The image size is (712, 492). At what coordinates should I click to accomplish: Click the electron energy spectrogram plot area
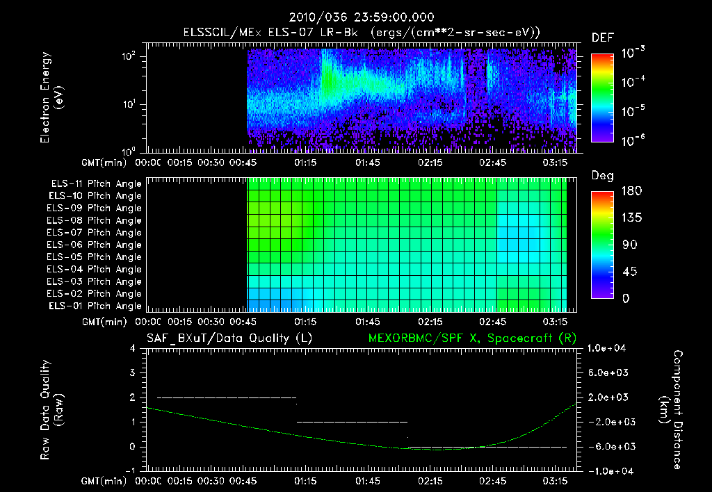pyautogui.click(x=362, y=98)
